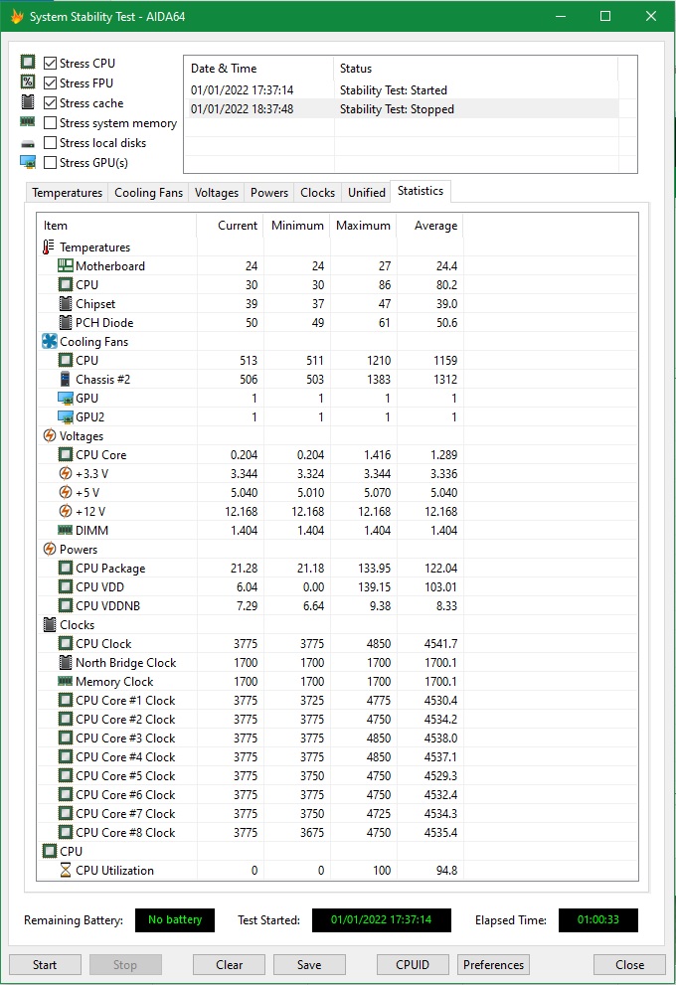Image resolution: width=676 pixels, height=985 pixels.
Task: Click the Stress GPU(s) monitor icon
Action: (x=28, y=162)
